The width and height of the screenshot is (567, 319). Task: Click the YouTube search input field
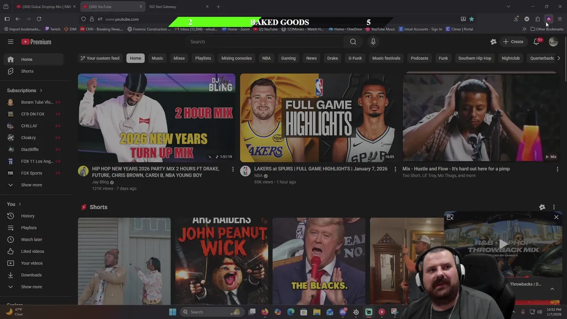click(x=265, y=42)
